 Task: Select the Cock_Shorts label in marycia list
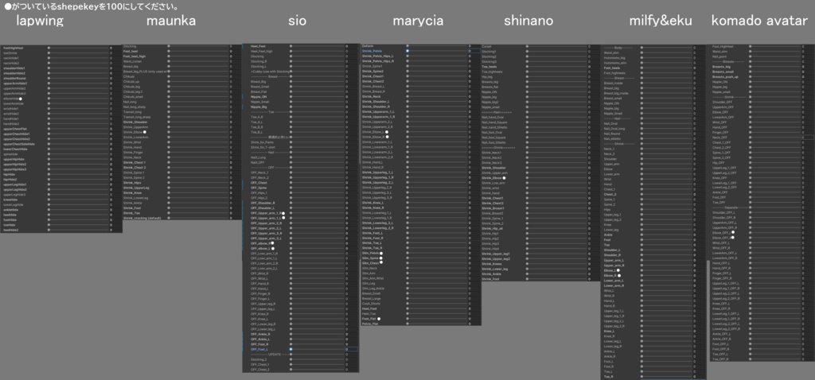(x=371, y=303)
